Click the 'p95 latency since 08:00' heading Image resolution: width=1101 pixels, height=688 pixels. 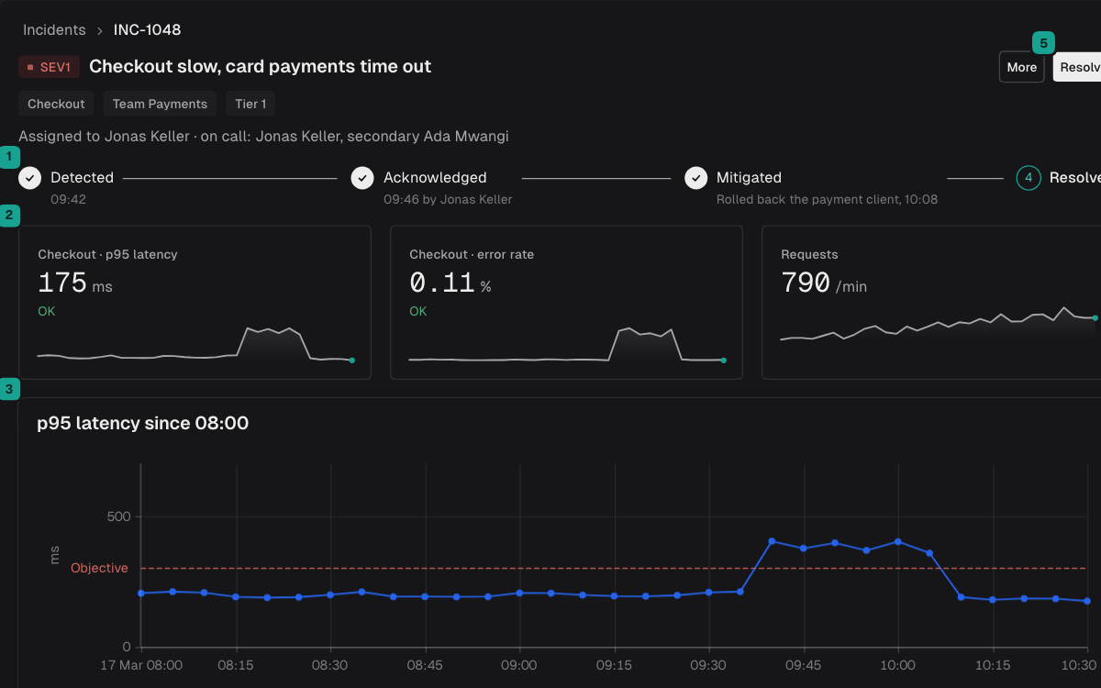(142, 423)
